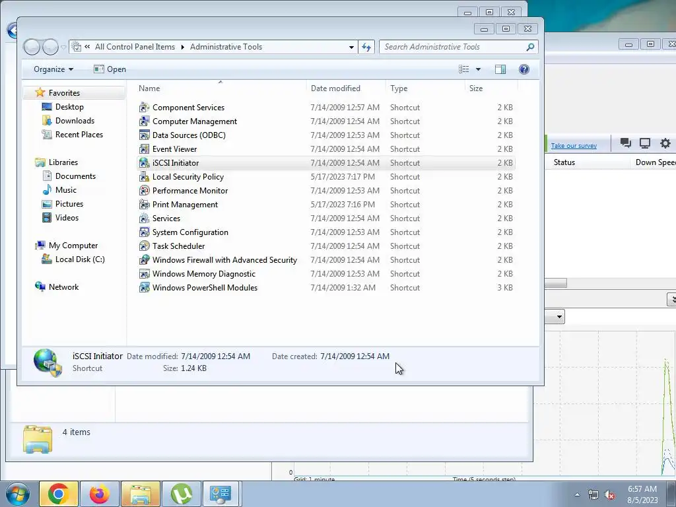The image size is (676, 507).
Task: Select Recent Places in Favorites
Action: coord(79,135)
